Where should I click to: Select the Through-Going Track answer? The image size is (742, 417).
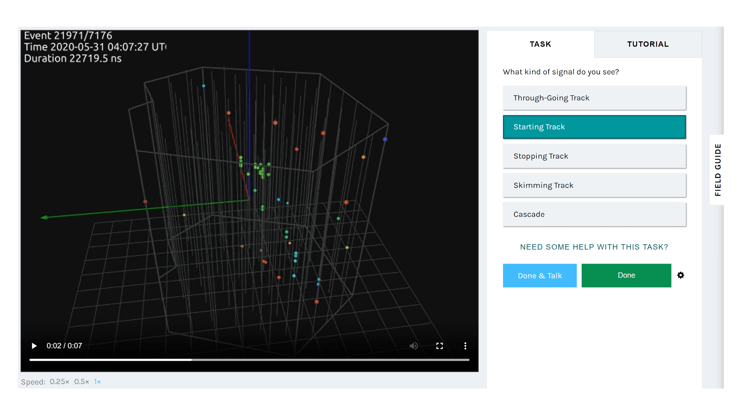tap(594, 98)
